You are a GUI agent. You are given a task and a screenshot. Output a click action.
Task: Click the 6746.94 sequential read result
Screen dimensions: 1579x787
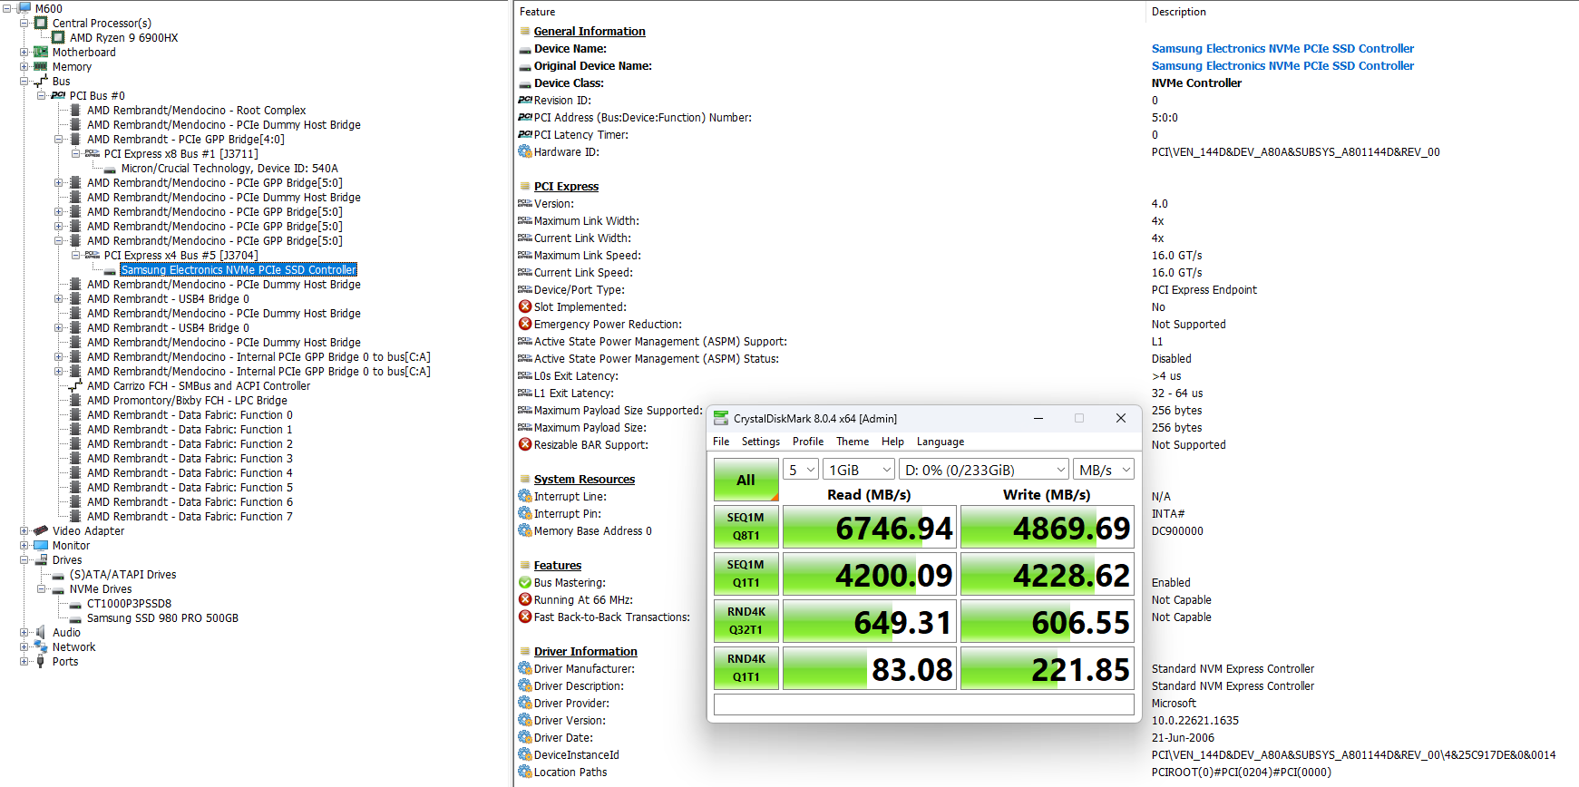870,527
